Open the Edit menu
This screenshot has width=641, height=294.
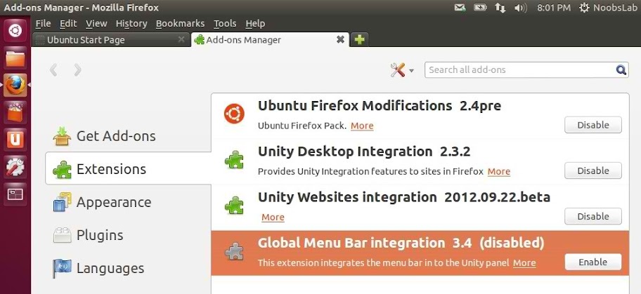click(x=68, y=24)
